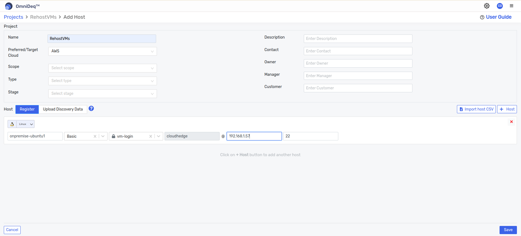Click the OmniDeq logo icon
The height and width of the screenshot is (236, 521).
pos(9,6)
